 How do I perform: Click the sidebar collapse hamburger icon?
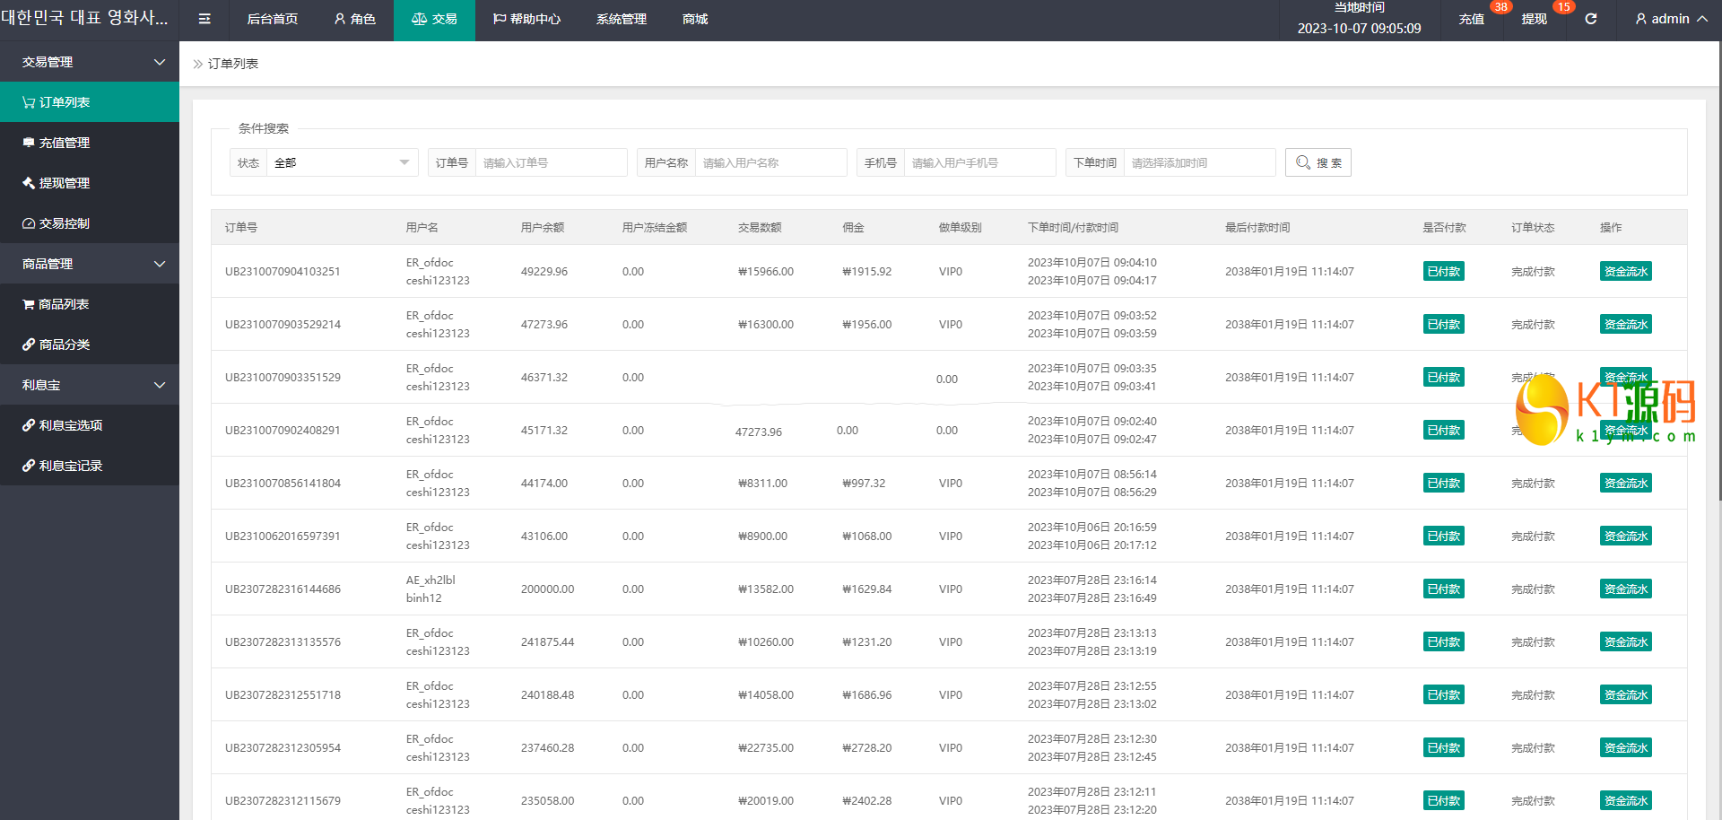204,19
